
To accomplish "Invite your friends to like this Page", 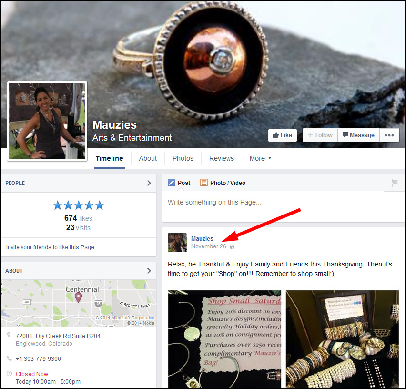I will pyautogui.click(x=50, y=247).
